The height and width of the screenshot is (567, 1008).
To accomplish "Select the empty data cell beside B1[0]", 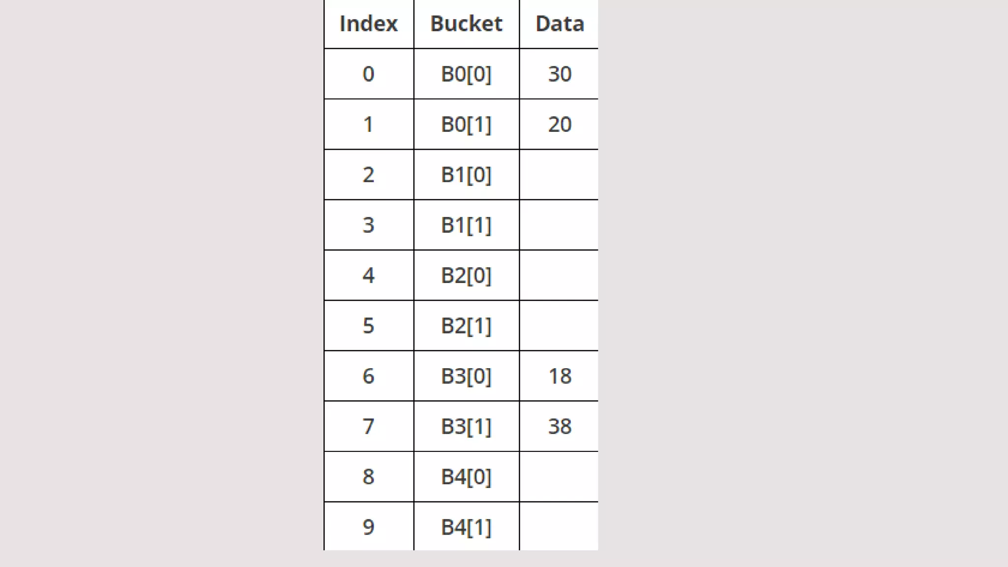I will click(559, 175).
